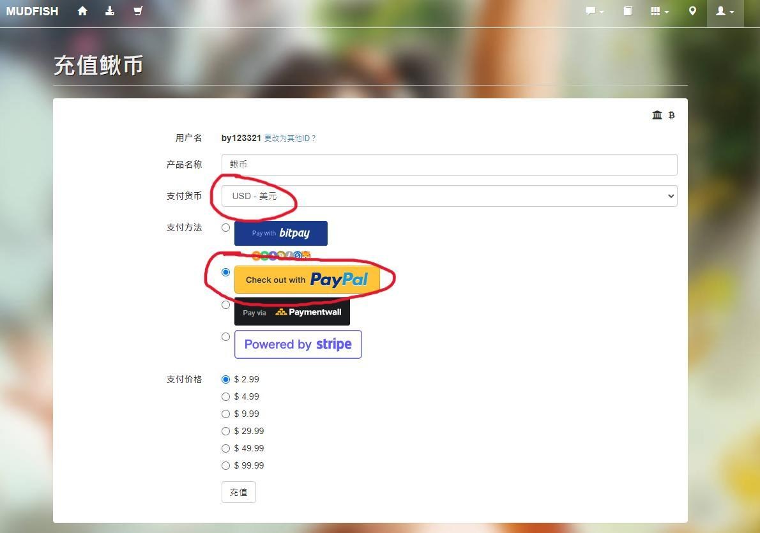Open the shopping cart icon
Viewport: 760px width, 533px height.
tap(138, 11)
